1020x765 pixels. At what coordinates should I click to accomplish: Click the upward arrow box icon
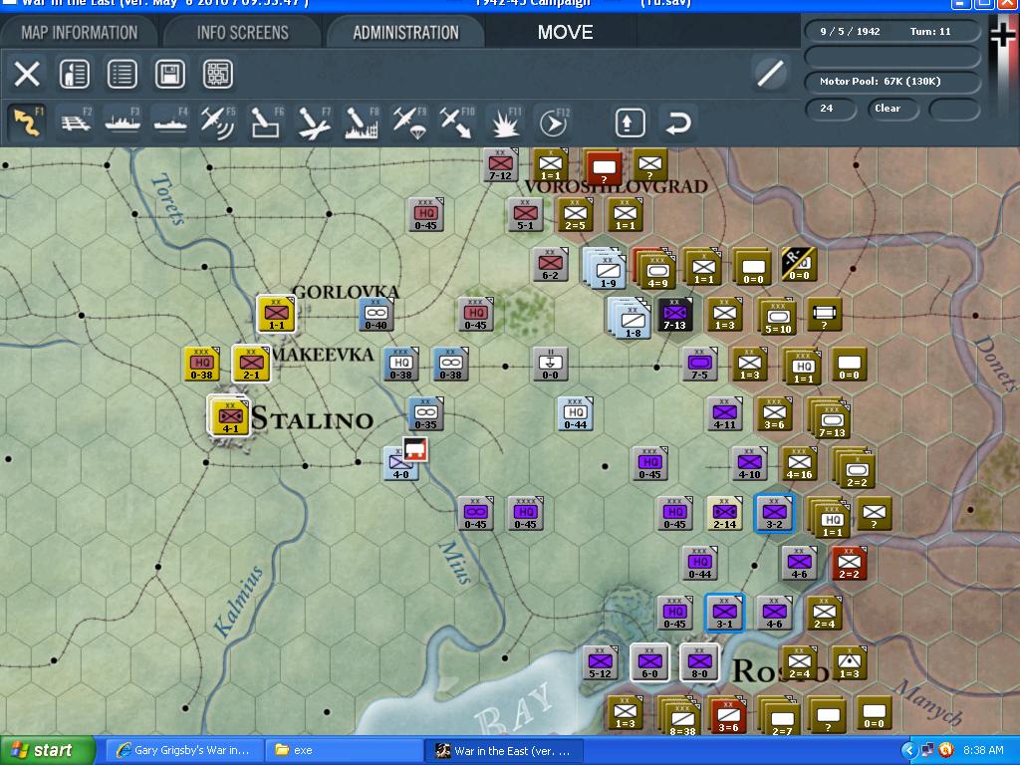pyautogui.click(x=630, y=123)
